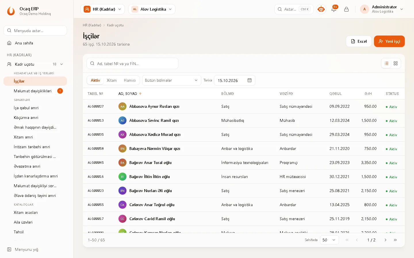
Task: Click avatar of Bağırov İlkin İlkin oğlu
Action: pos(122,177)
